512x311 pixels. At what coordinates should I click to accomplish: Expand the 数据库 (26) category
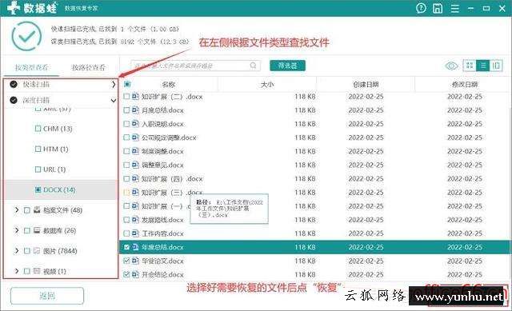click(x=16, y=230)
